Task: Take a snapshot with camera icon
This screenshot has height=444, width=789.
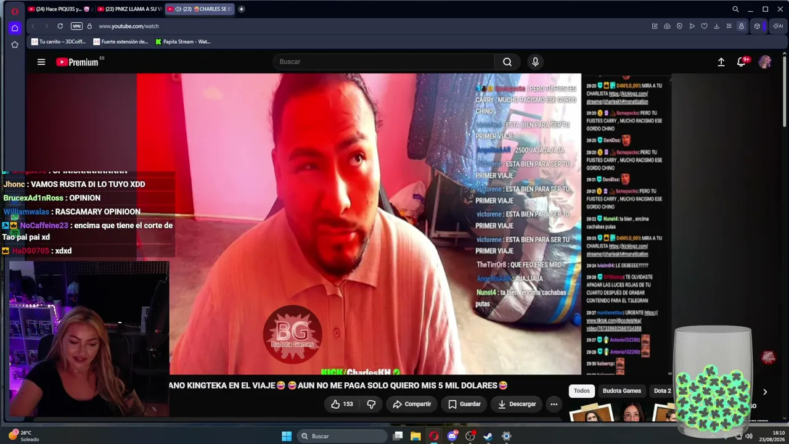Action: click(667, 26)
